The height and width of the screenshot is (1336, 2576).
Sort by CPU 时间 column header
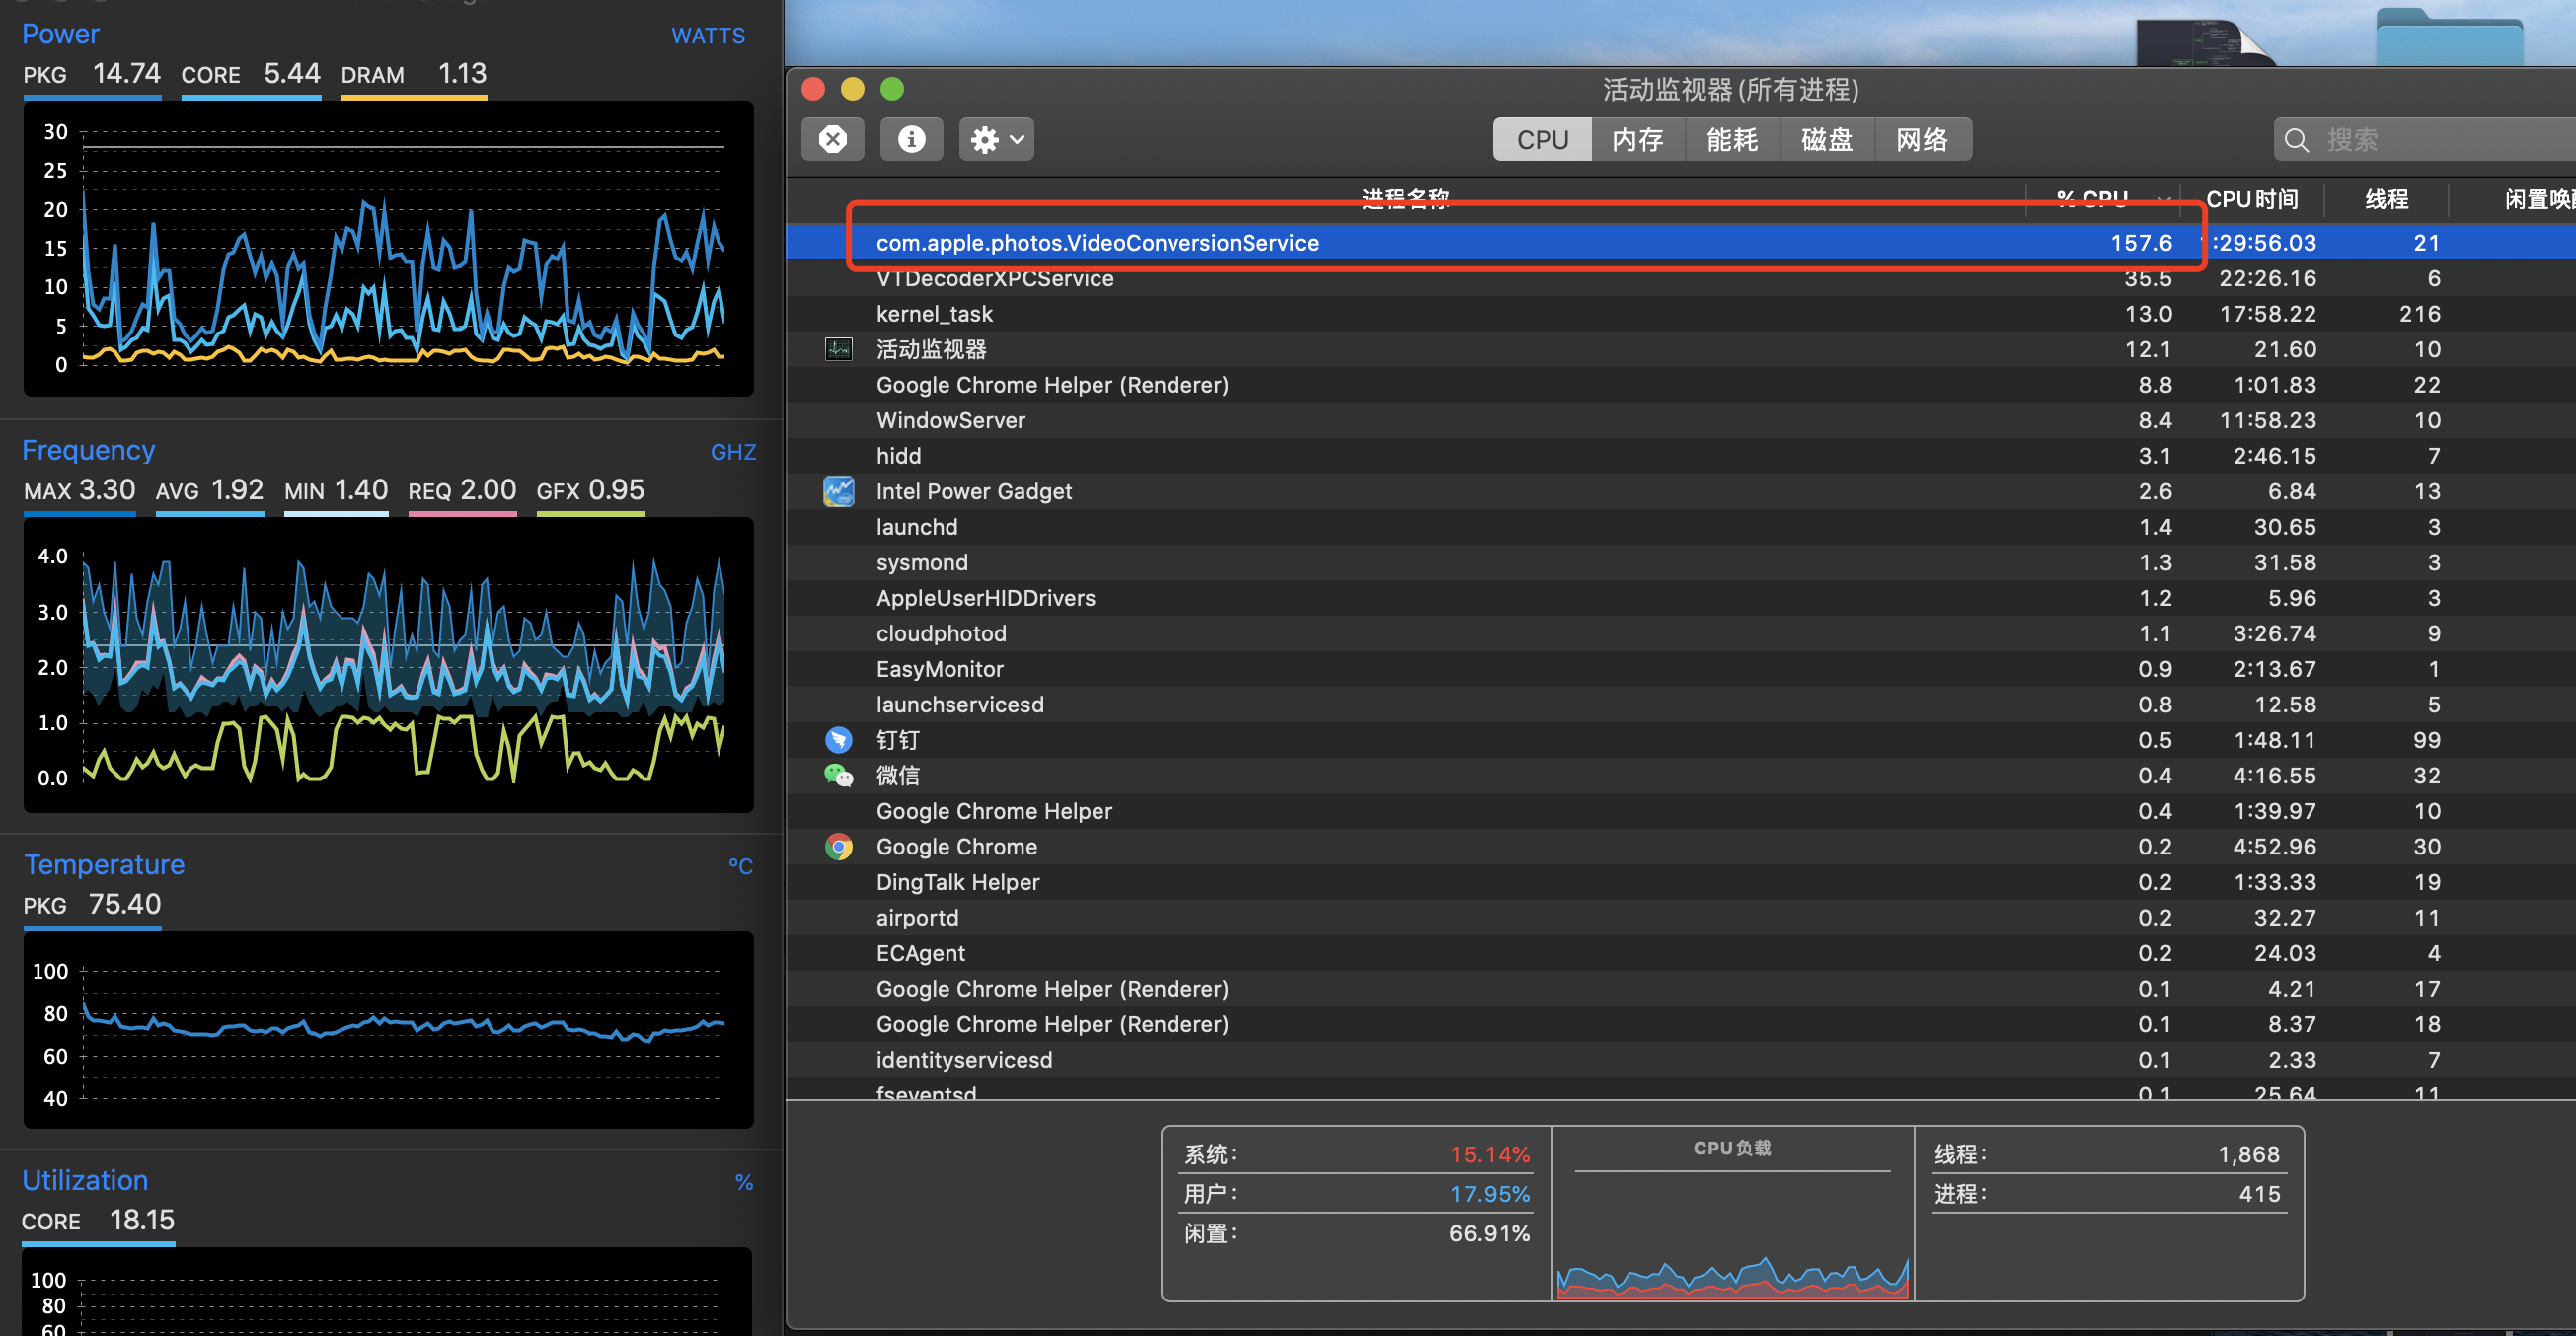click(x=2251, y=199)
